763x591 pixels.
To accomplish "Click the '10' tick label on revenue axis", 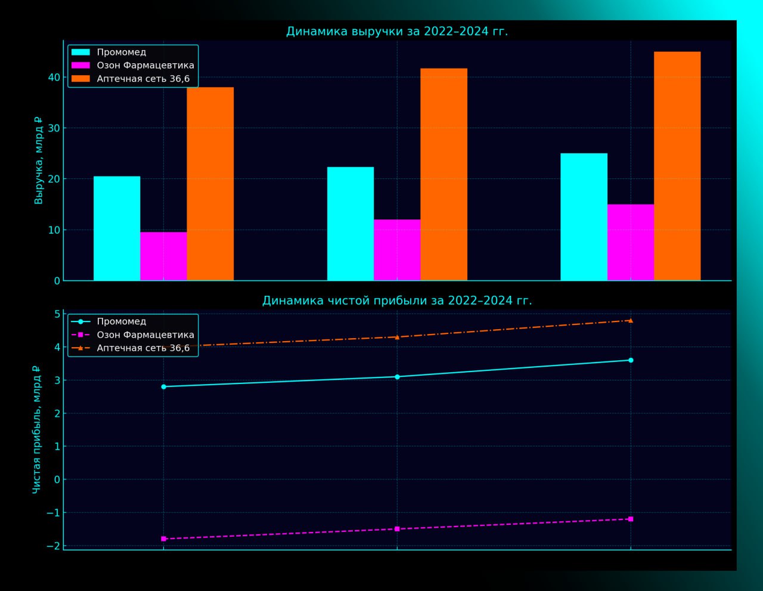I will pyautogui.click(x=54, y=230).
